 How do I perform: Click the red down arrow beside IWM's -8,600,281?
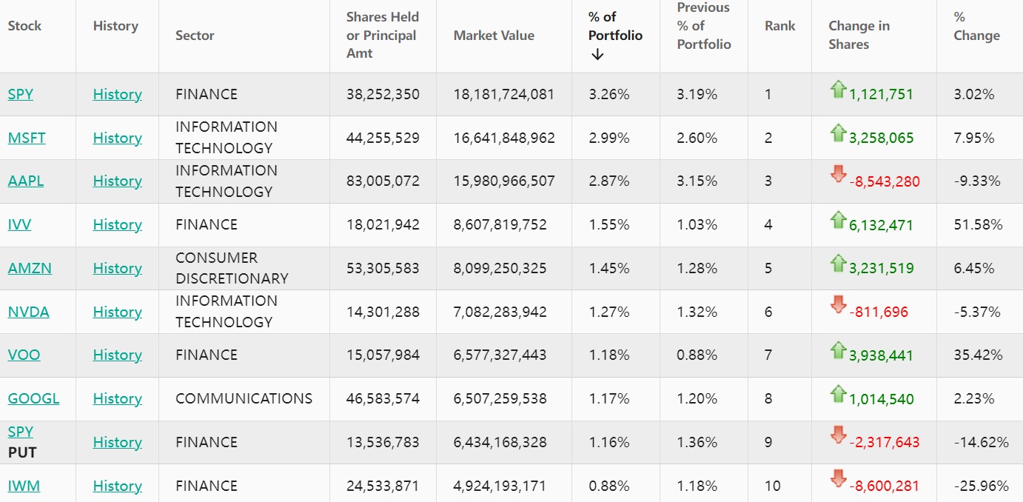tap(838, 479)
